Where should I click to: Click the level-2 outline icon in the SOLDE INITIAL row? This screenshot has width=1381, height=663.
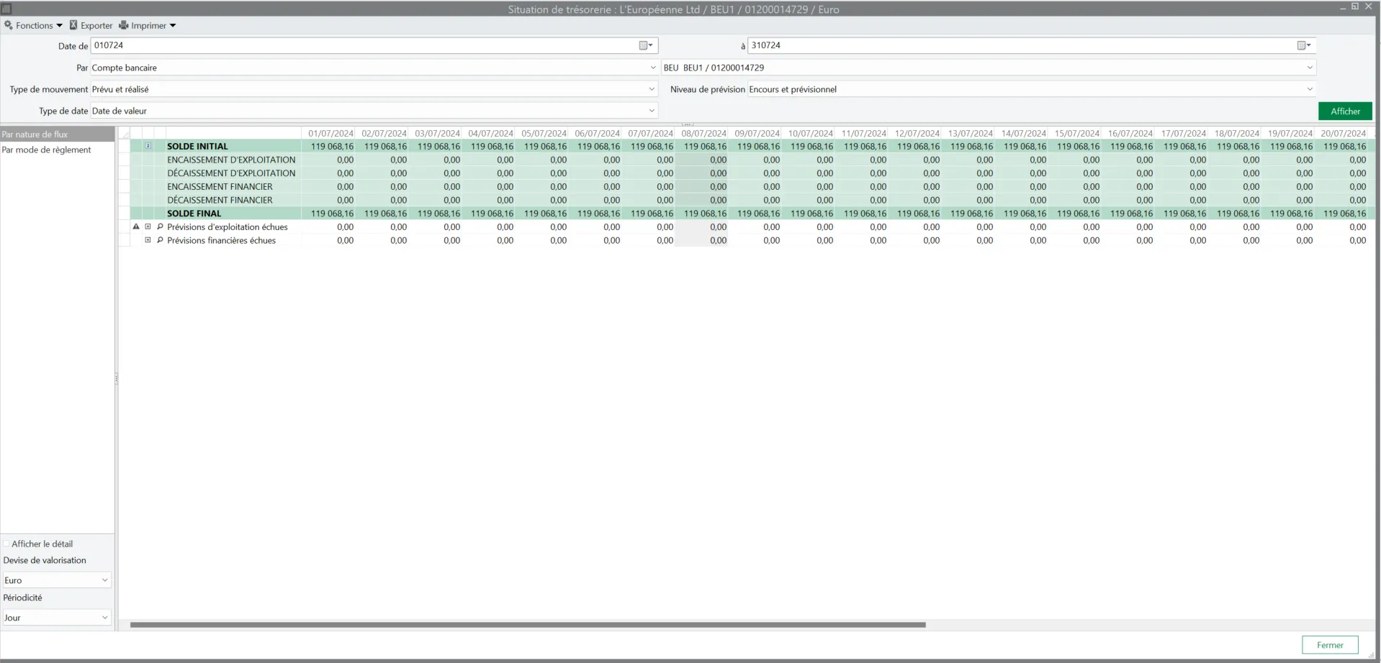[148, 146]
